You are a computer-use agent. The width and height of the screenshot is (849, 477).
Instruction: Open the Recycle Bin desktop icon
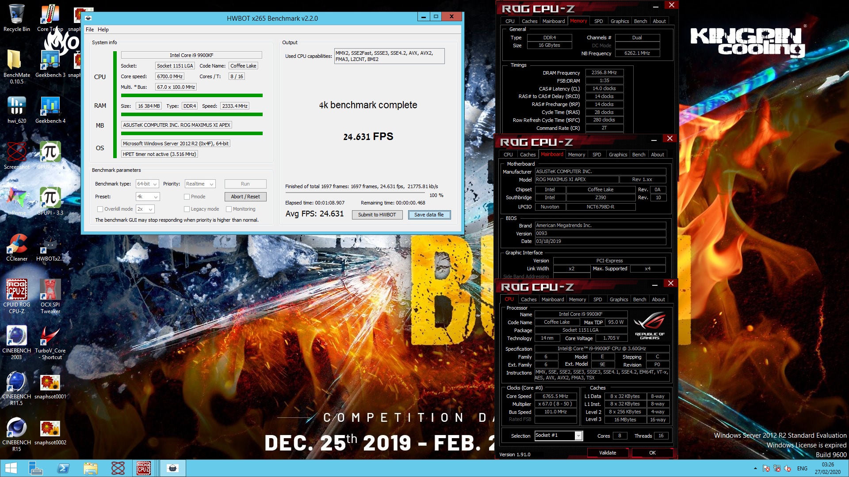[x=16, y=18]
